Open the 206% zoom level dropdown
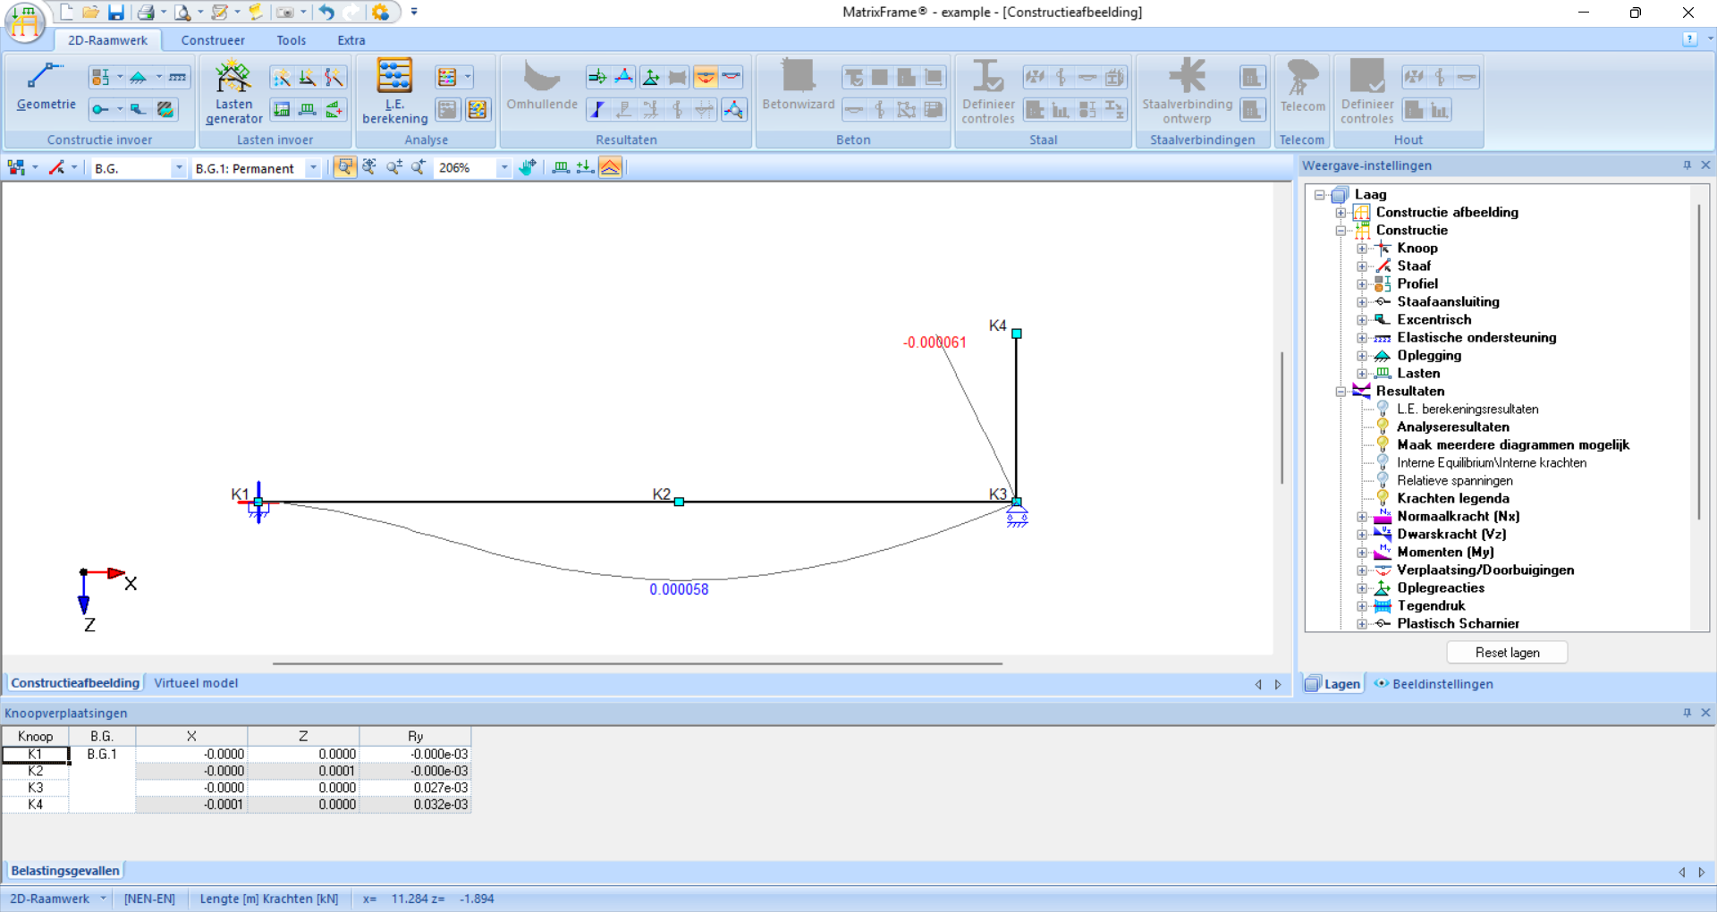Screen dimensions: 1717x912 click(504, 168)
